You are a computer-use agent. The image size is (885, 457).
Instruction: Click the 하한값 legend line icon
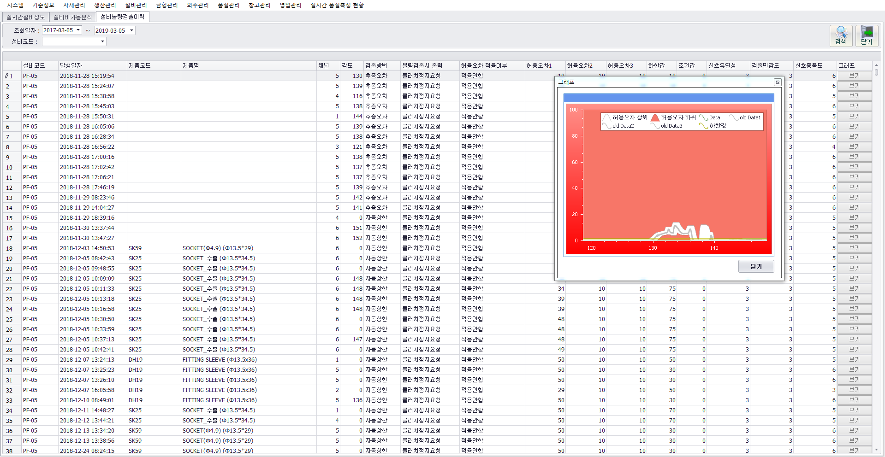pos(703,126)
